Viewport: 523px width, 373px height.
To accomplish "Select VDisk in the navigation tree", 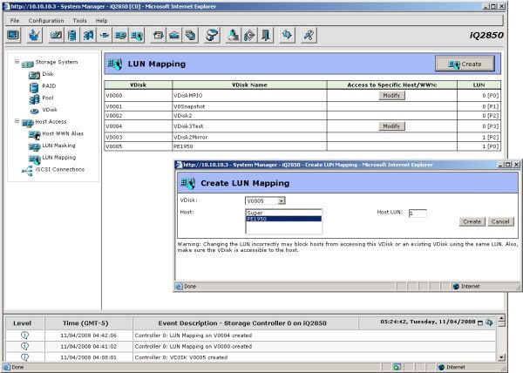I will point(50,110).
